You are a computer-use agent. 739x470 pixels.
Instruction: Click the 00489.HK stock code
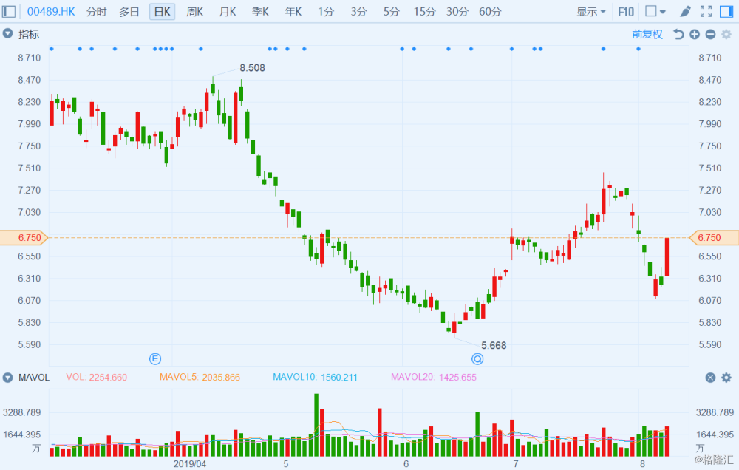click(x=51, y=11)
